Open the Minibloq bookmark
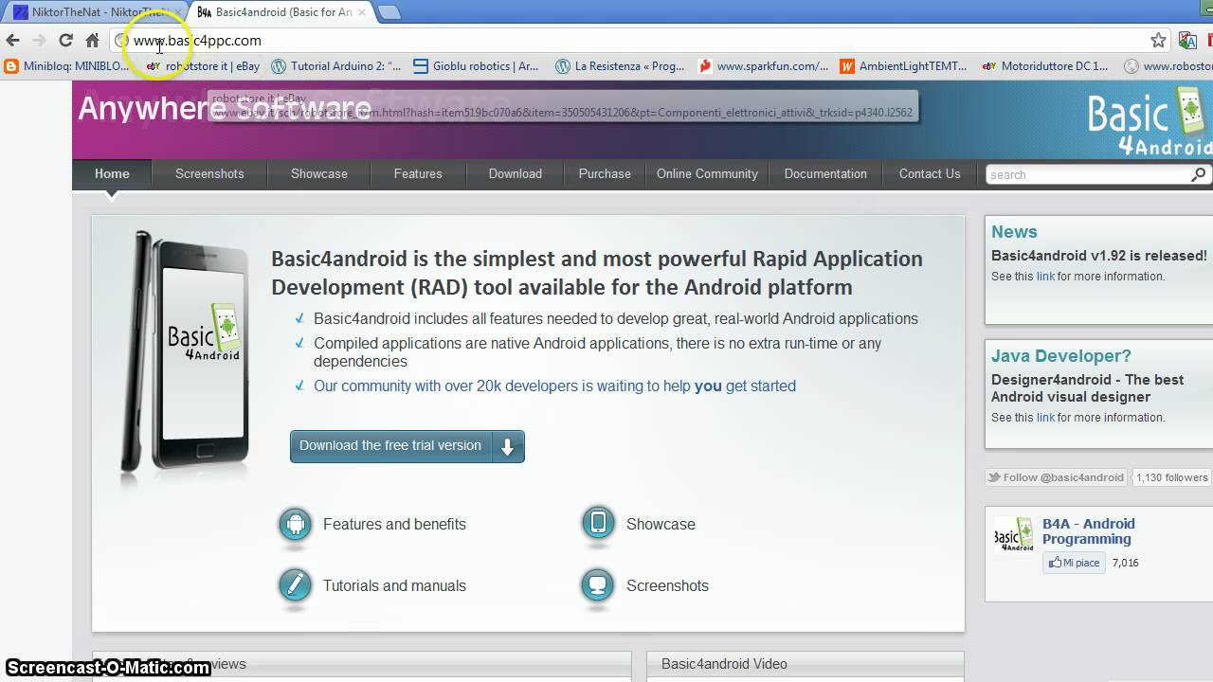1213x682 pixels. [x=67, y=66]
